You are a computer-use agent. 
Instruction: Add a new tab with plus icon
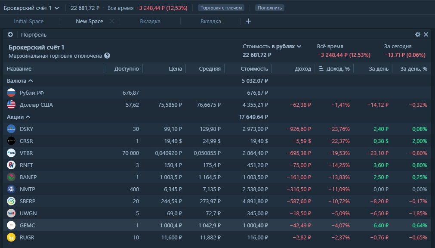click(x=248, y=21)
